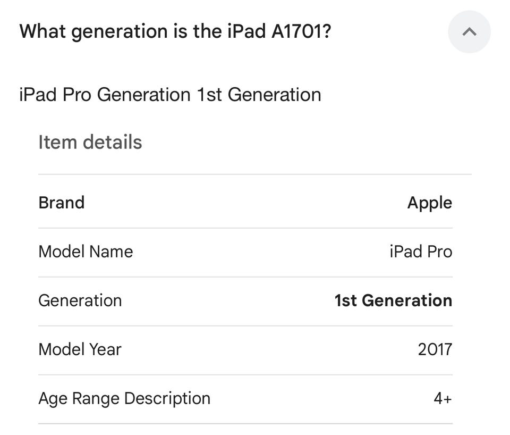510x435 pixels.
Task: Click the bold "1st Generation" table value
Action: (393, 300)
